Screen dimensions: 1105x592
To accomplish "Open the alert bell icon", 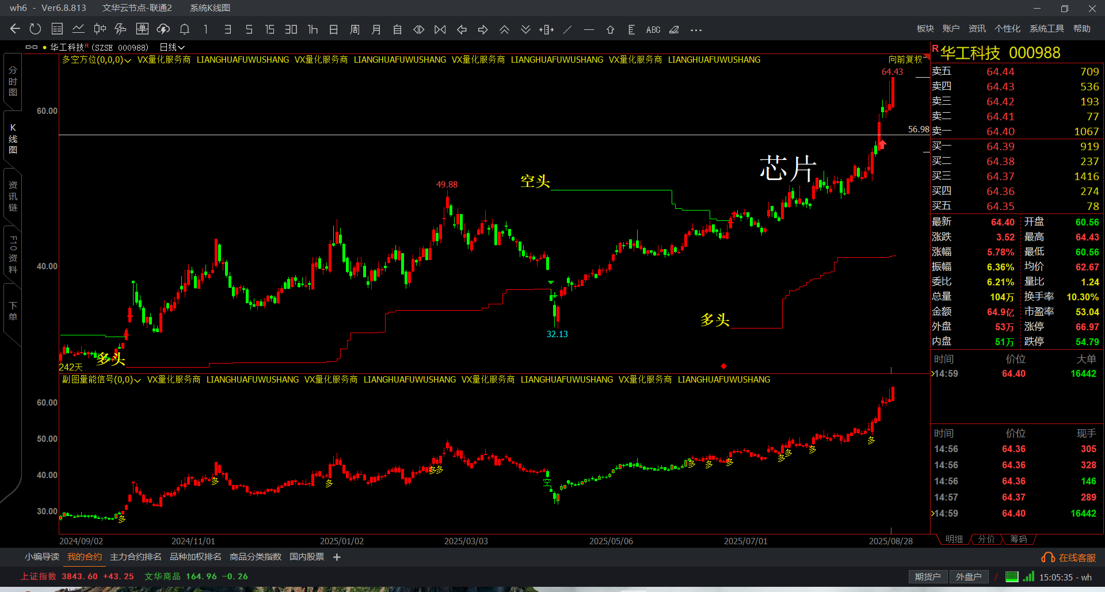I will coord(185,29).
